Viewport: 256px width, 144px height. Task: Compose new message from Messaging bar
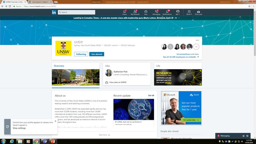click(243, 136)
